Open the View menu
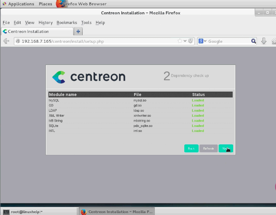Viewport: 276px width, 215px height. click(x=29, y=22)
